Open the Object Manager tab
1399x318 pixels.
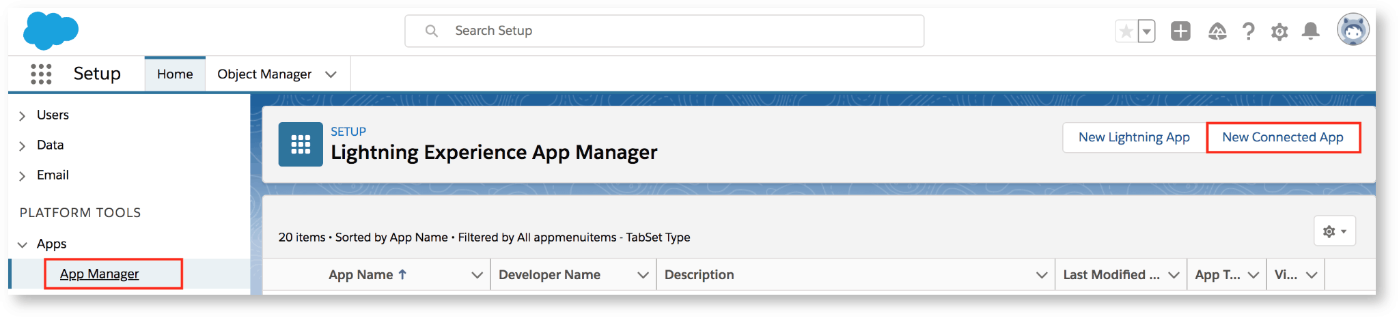pyautogui.click(x=264, y=74)
